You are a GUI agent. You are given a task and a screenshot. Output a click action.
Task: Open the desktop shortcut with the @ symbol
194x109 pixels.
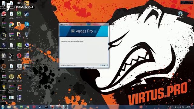pyautogui.click(x=19, y=67)
